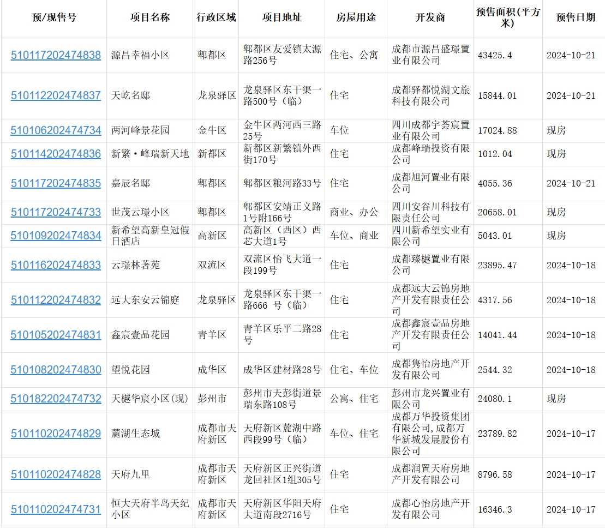Open presale number 510109202474834 link
The height and width of the screenshot is (529, 605).
(56, 236)
